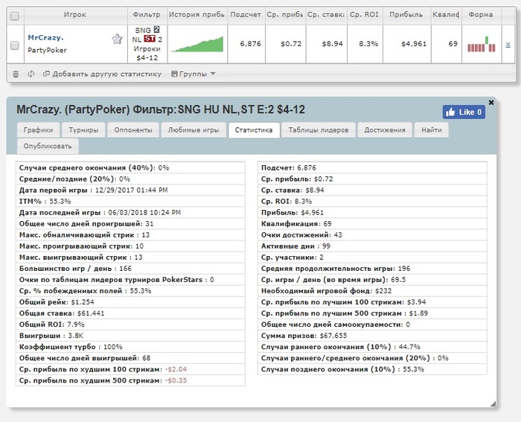The width and height of the screenshot is (521, 422).
Task: Click the Дата первой игры row
Action: click(130, 190)
